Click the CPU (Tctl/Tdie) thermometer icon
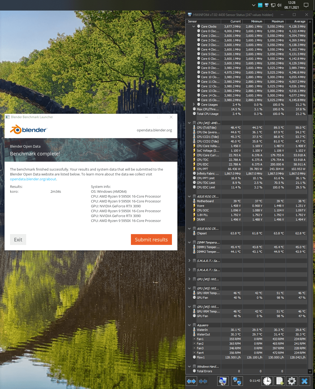This screenshot has width=315, height=389. point(194,128)
